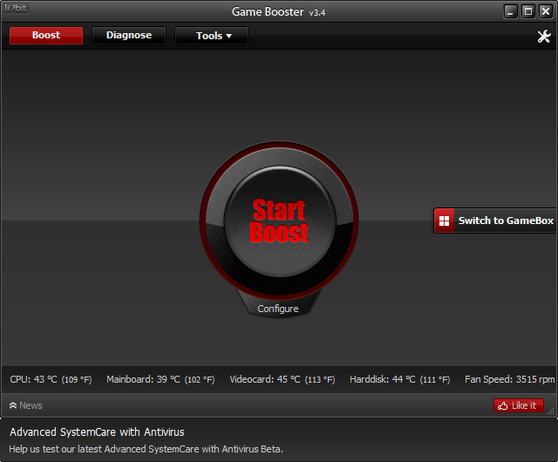Expand the Tools dropdown menu
Screen dimensions: 558x462
(x=213, y=36)
